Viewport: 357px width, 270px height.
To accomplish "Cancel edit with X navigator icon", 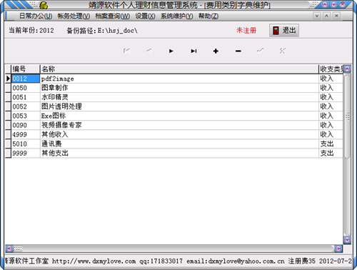I will 283,51.
